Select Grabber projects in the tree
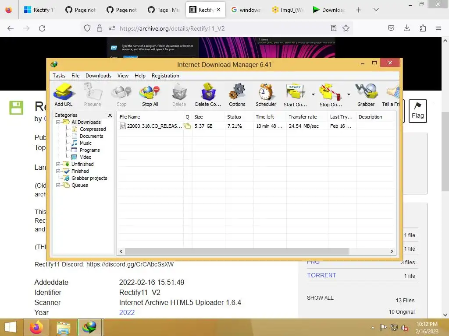Screen dimensions: 449x336 [89, 178]
